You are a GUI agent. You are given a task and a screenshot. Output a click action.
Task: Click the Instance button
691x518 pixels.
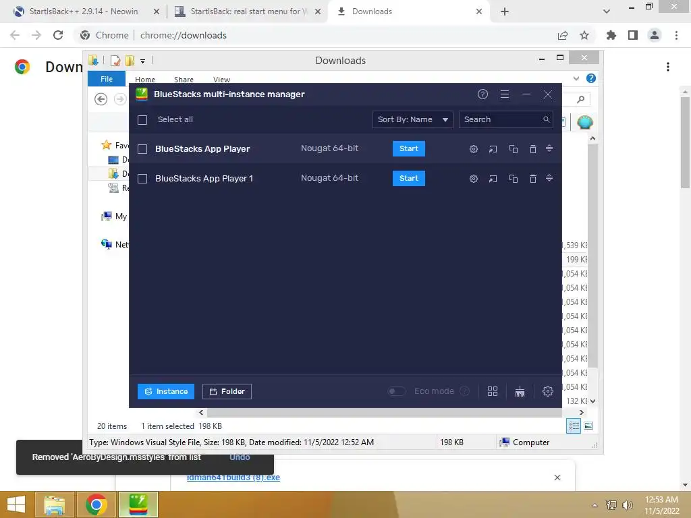(166, 392)
